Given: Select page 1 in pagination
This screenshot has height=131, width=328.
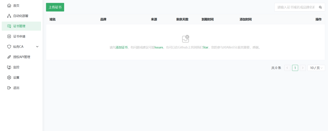Looking at the screenshot, I should tap(295, 68).
